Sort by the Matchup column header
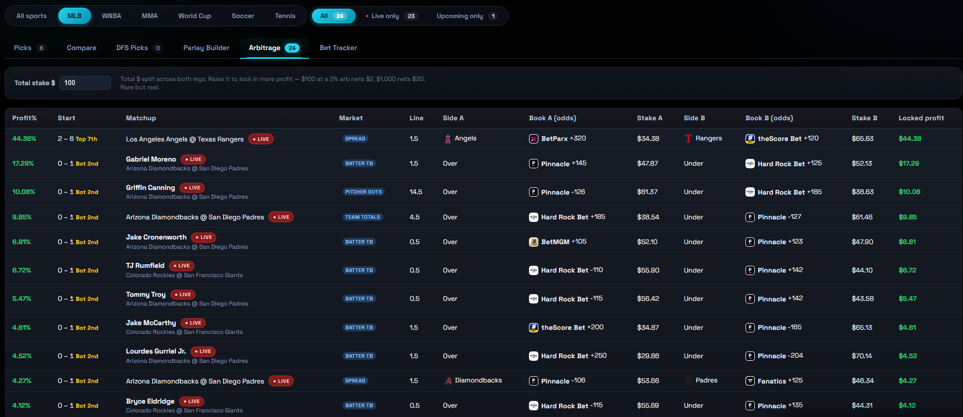This screenshot has height=417, width=963. [141, 118]
